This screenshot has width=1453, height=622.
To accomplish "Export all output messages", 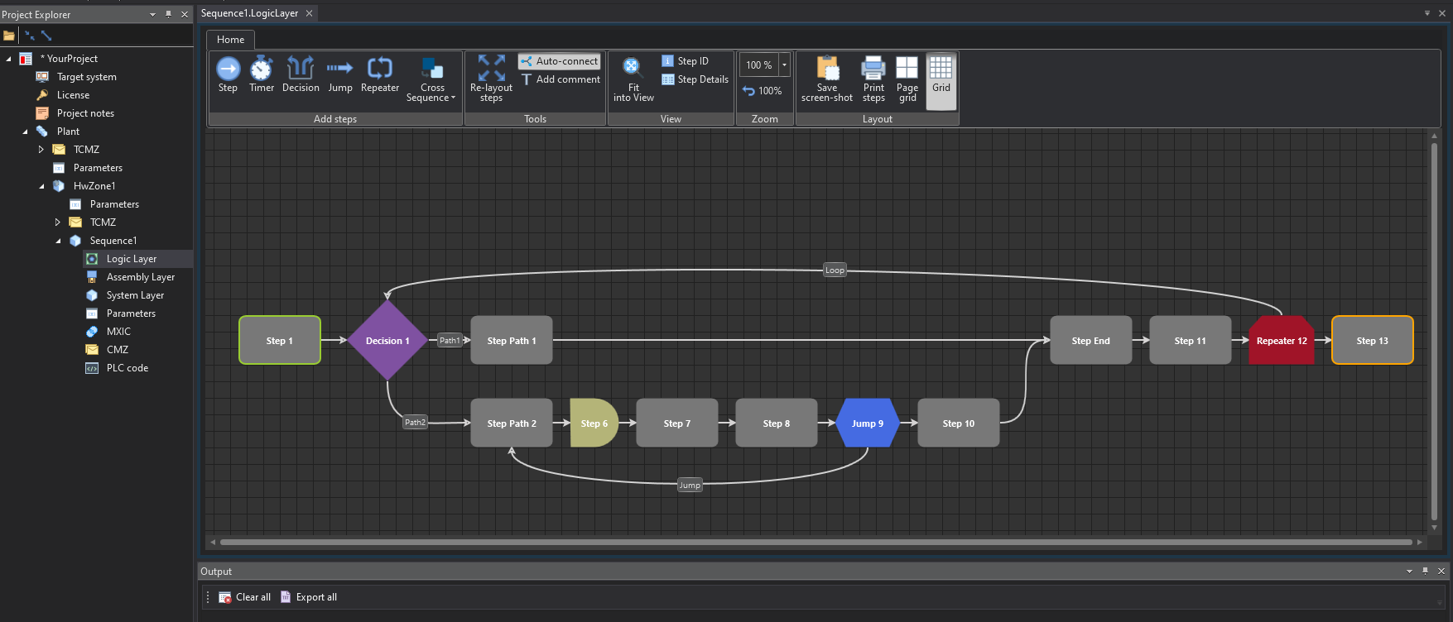I will pos(309,597).
